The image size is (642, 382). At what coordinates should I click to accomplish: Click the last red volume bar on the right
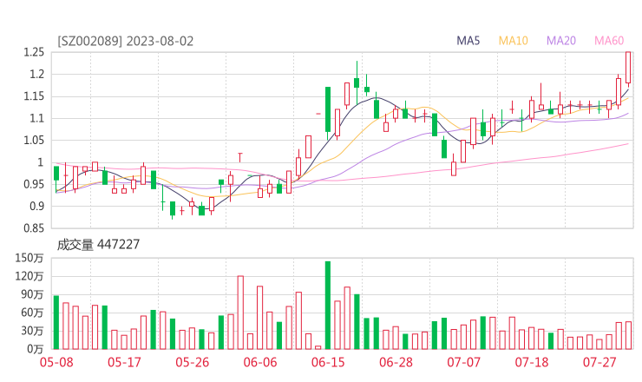pos(628,336)
